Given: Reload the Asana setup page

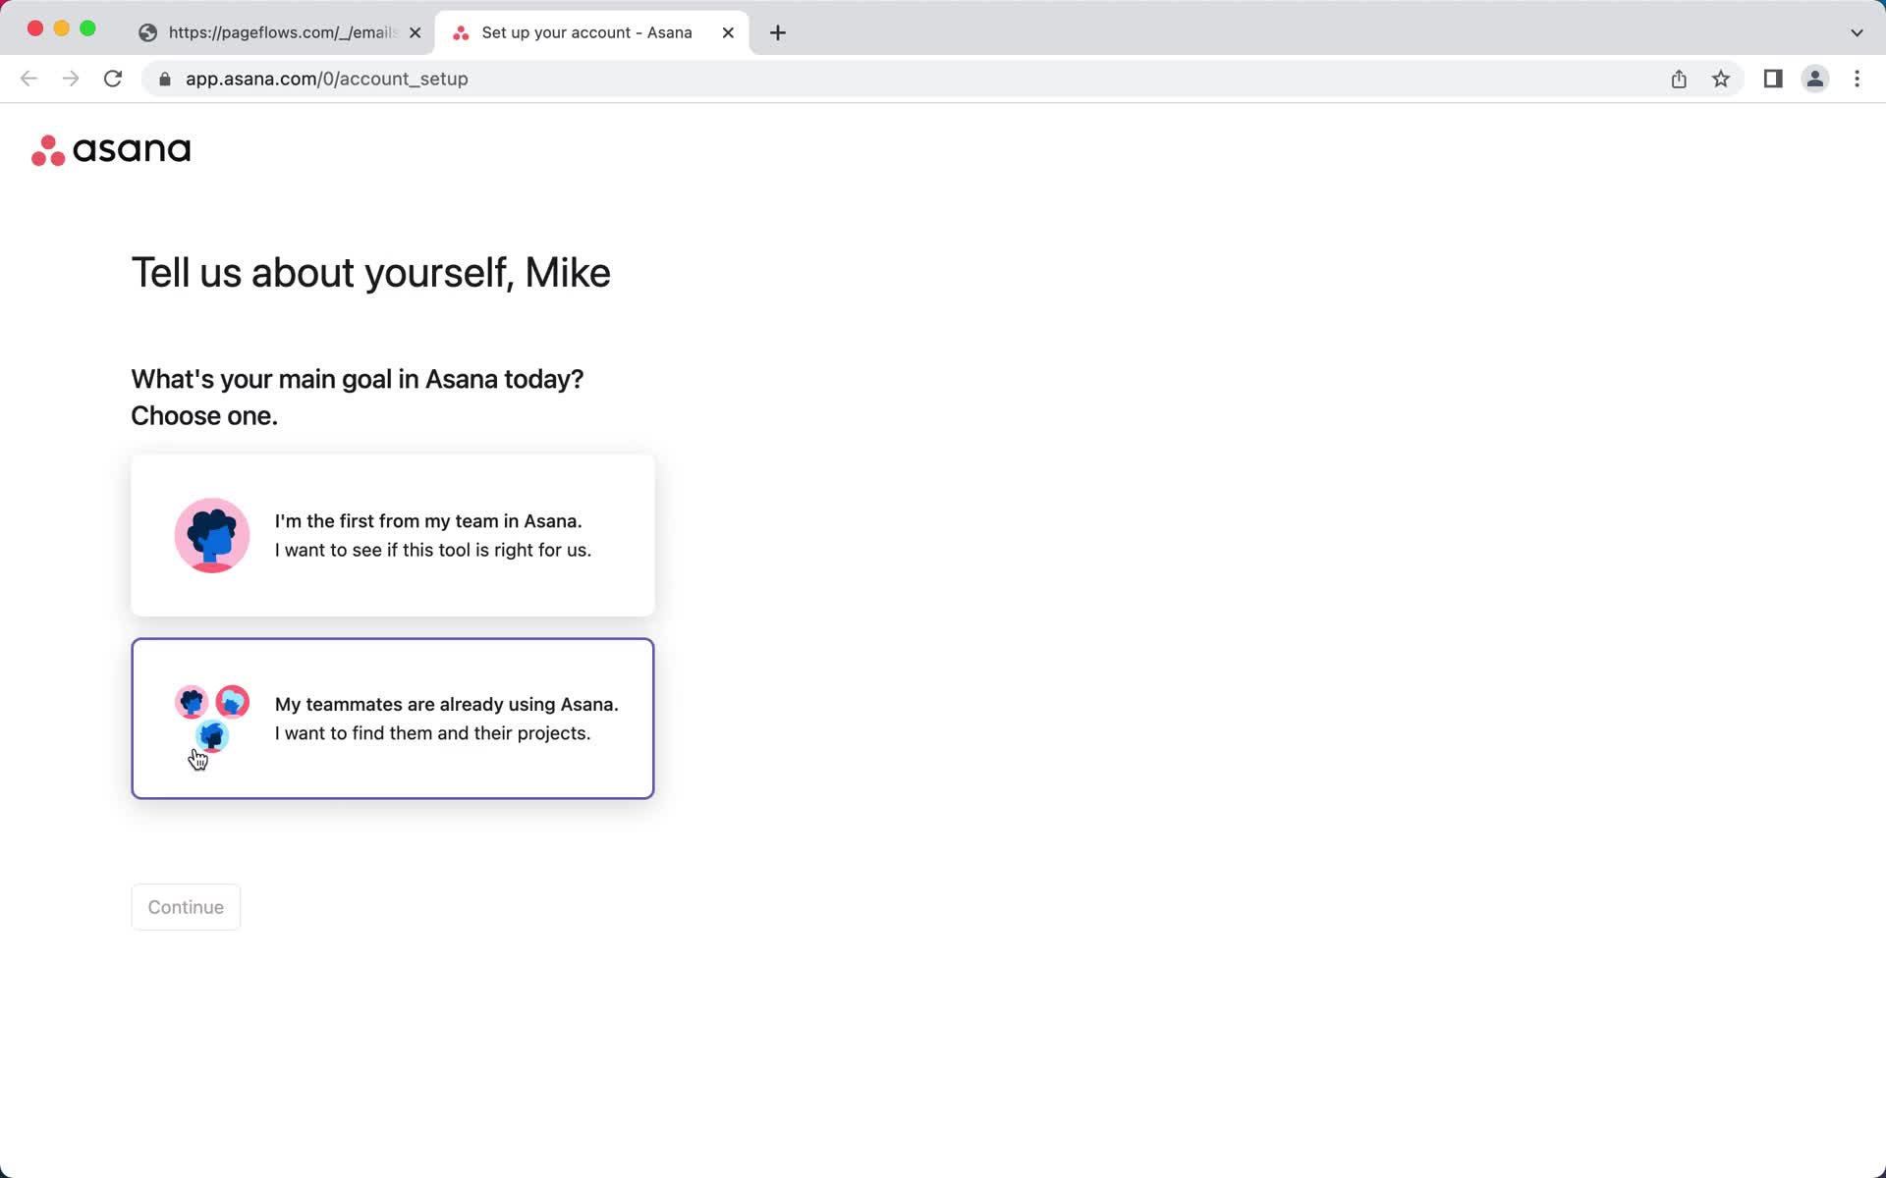Looking at the screenshot, I should [113, 79].
